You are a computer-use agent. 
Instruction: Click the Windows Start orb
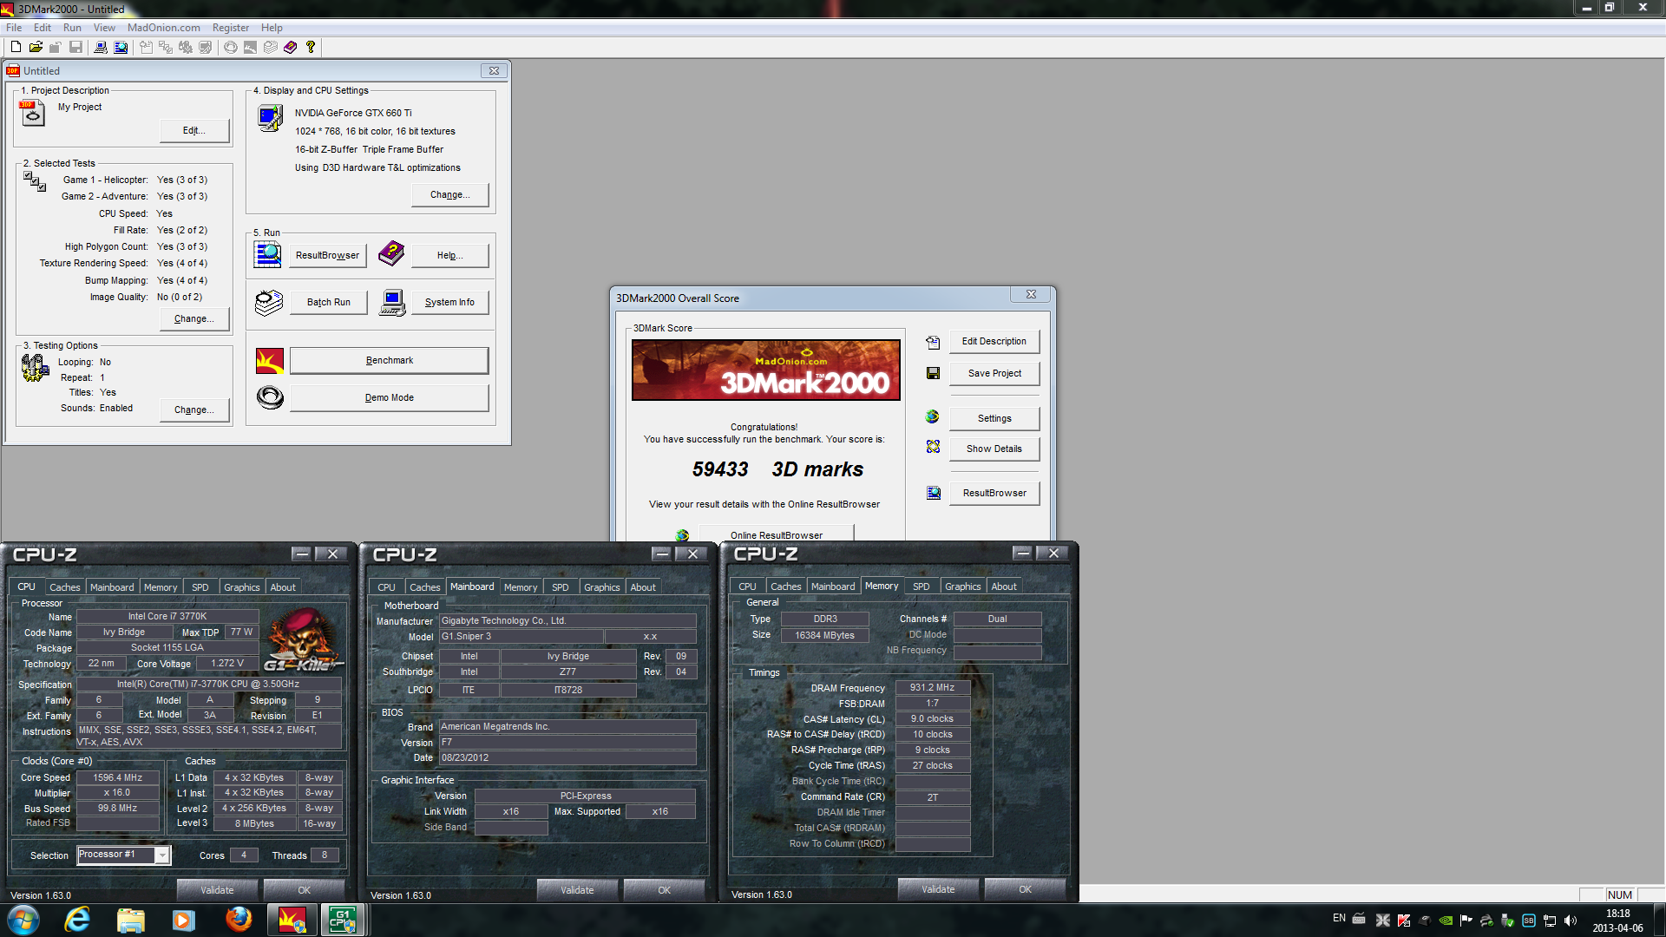pyautogui.click(x=23, y=920)
